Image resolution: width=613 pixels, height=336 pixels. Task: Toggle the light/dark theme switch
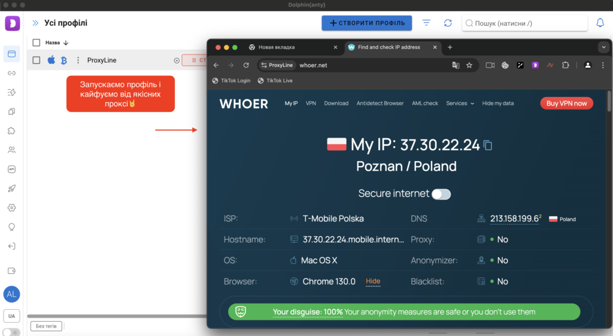pos(11,332)
